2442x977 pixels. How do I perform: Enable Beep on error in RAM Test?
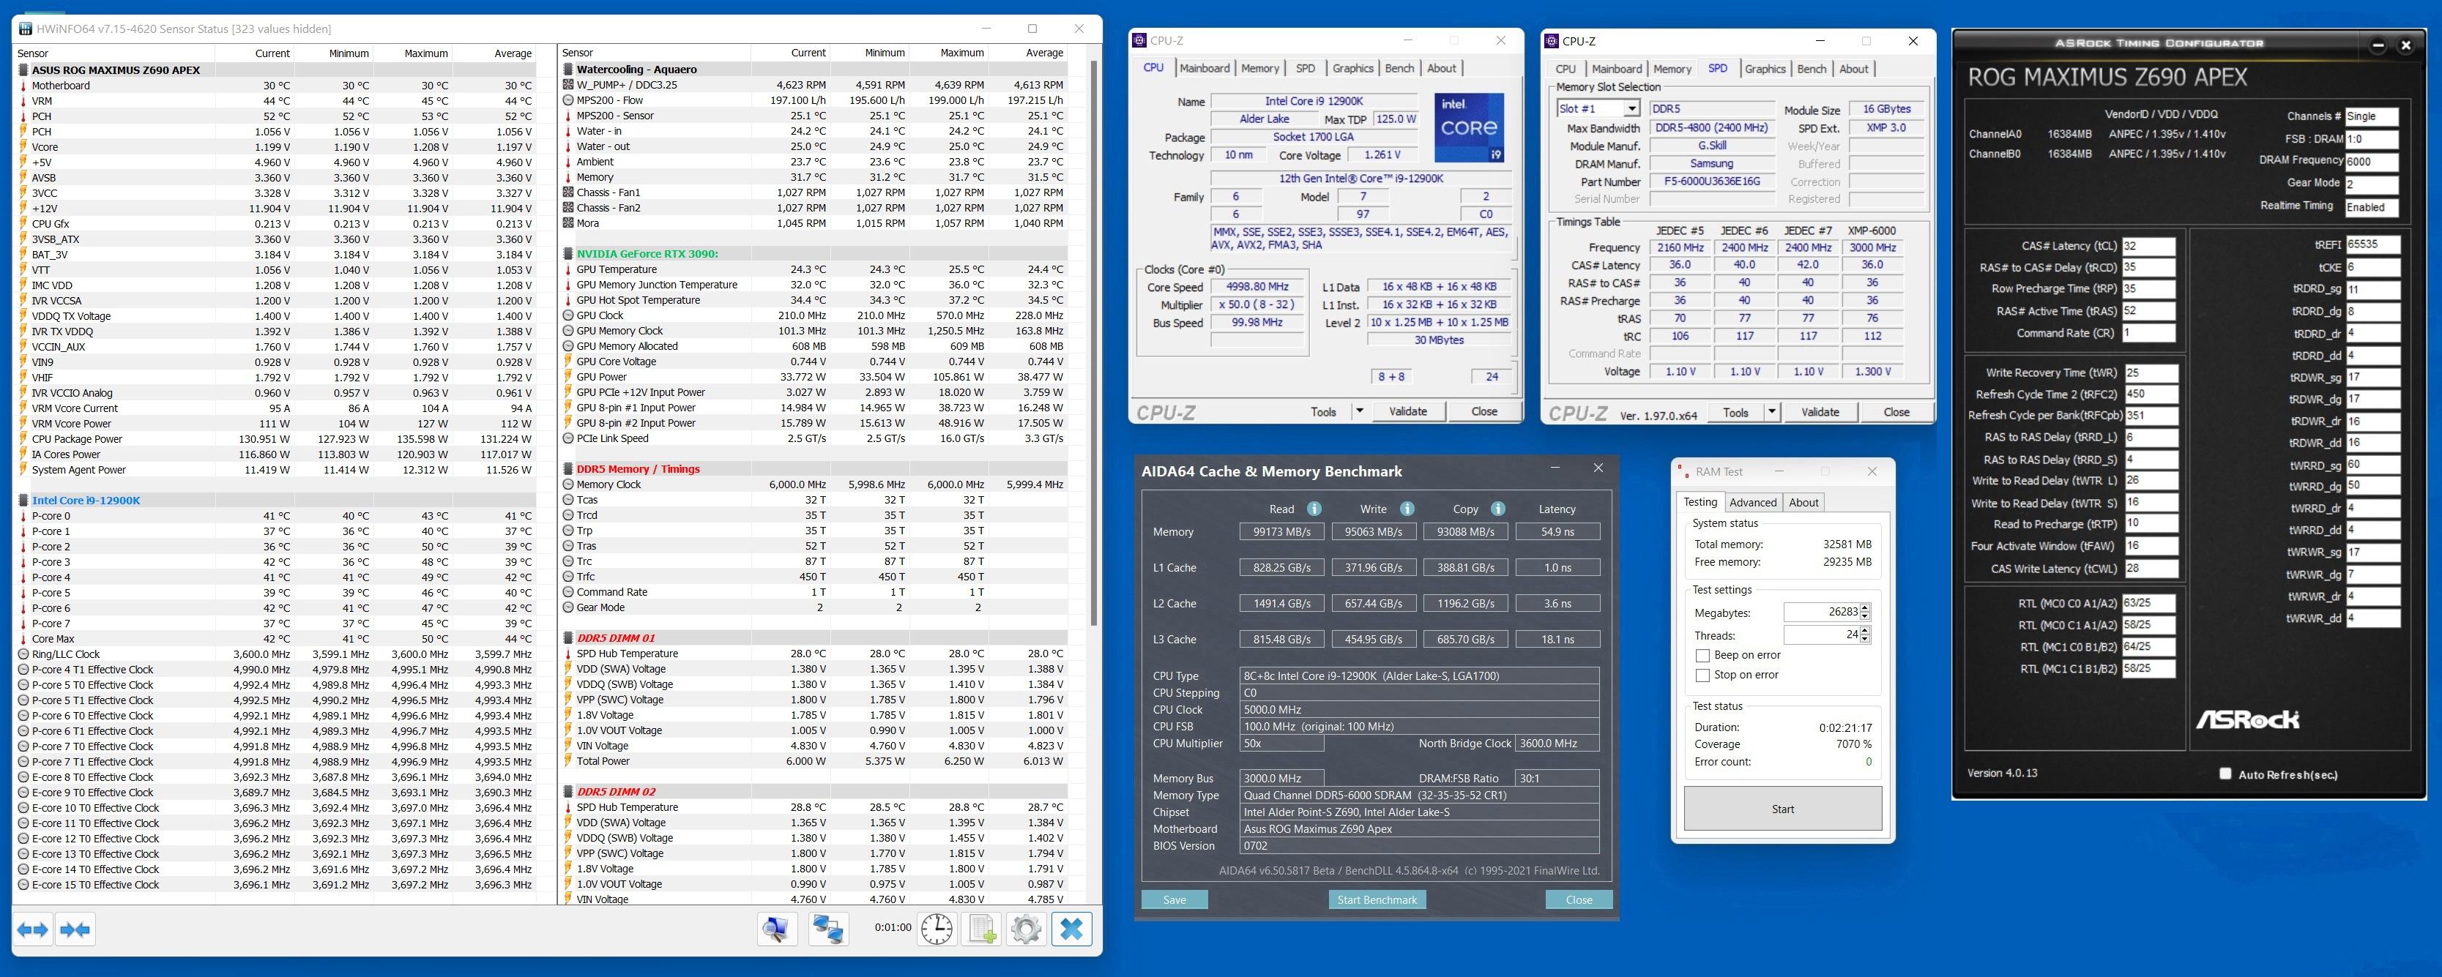pyautogui.click(x=1702, y=656)
